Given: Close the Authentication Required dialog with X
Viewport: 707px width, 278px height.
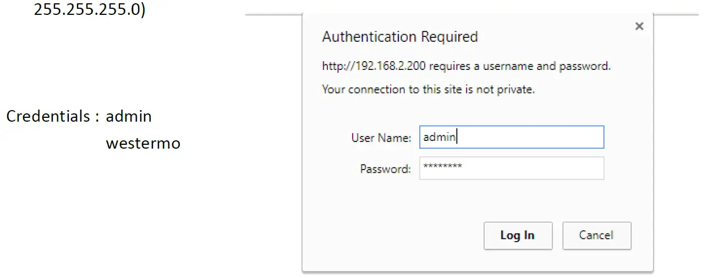Looking at the screenshot, I should point(639,26).
